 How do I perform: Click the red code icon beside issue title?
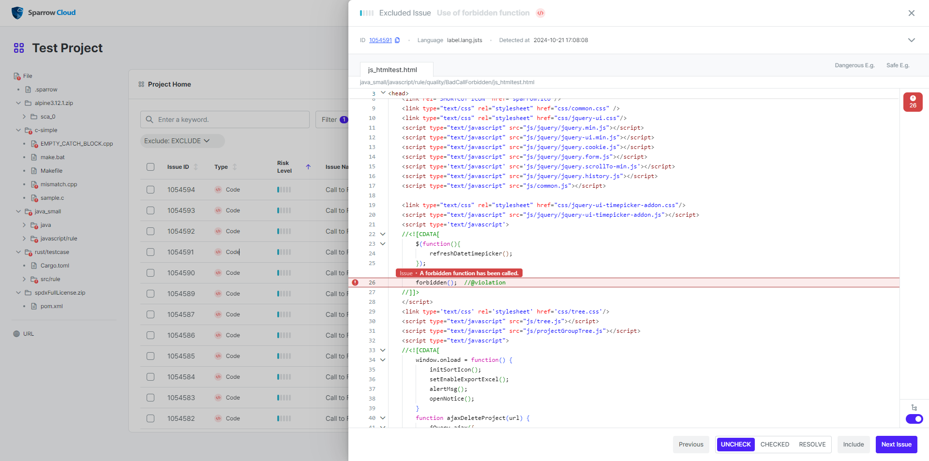pyautogui.click(x=540, y=13)
